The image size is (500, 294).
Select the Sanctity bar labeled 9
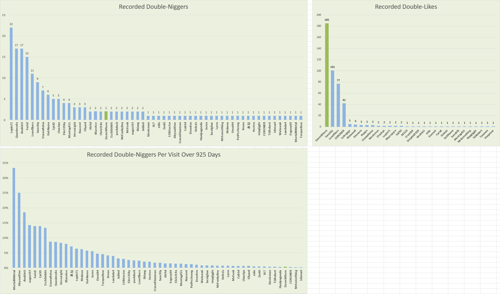(x=37, y=101)
